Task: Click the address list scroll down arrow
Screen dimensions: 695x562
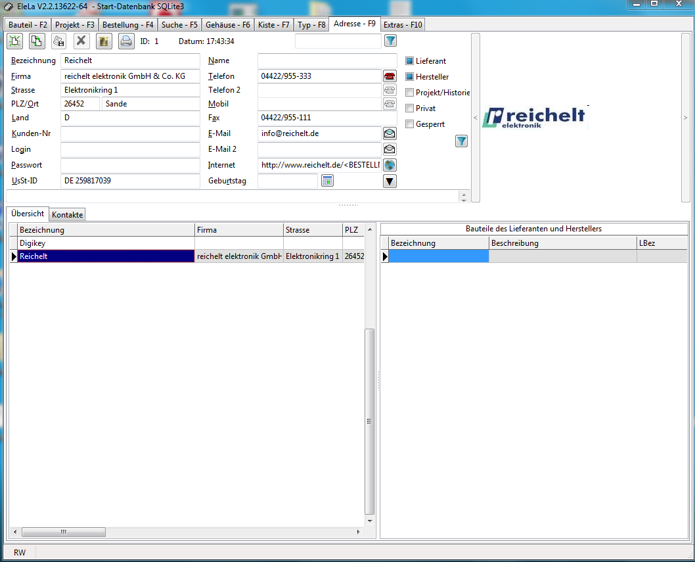Action: (x=370, y=521)
